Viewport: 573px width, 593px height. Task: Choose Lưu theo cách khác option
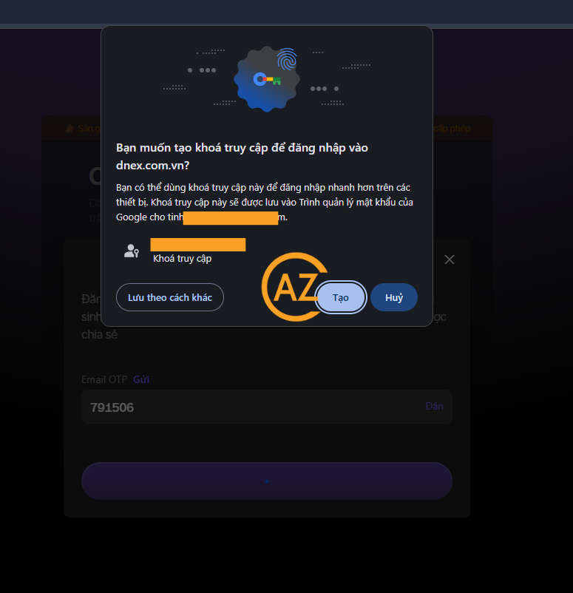pyautogui.click(x=170, y=297)
